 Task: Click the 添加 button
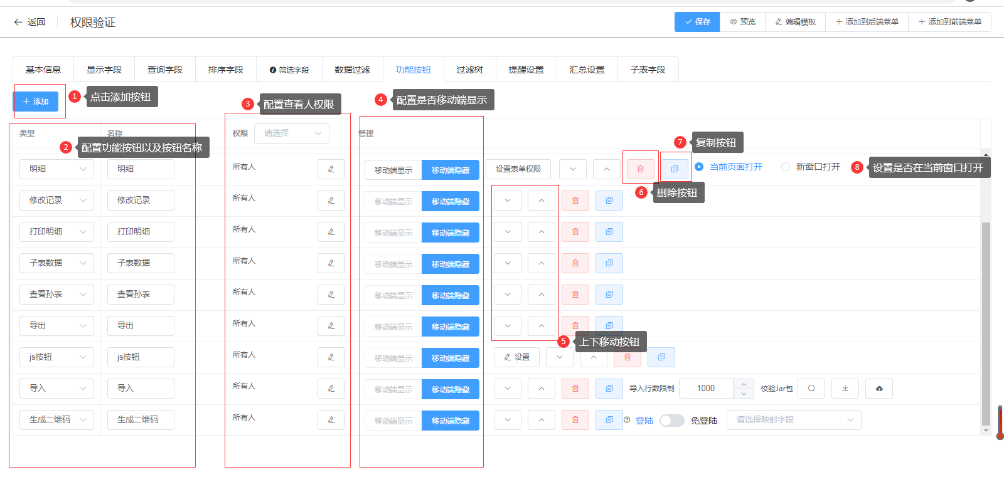tap(36, 102)
